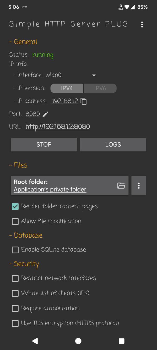Open folder picker for root folder
This screenshot has height=350, width=157.
click(121, 186)
